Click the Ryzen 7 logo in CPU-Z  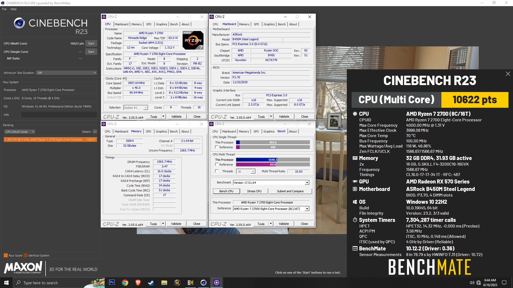(x=193, y=40)
